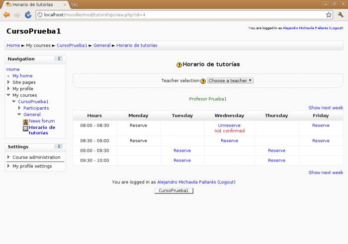Open Home link in Navigation block

pyautogui.click(x=13, y=69)
